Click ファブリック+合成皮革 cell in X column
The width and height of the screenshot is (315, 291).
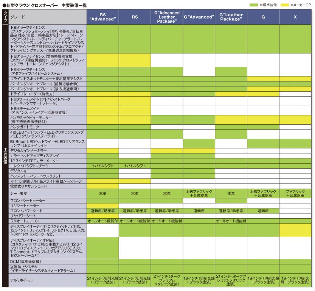(295, 193)
